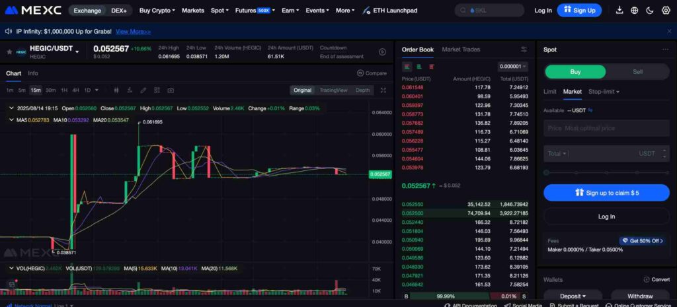Dismiss the announcement banner
The image size is (677, 307).
pos(669,32)
